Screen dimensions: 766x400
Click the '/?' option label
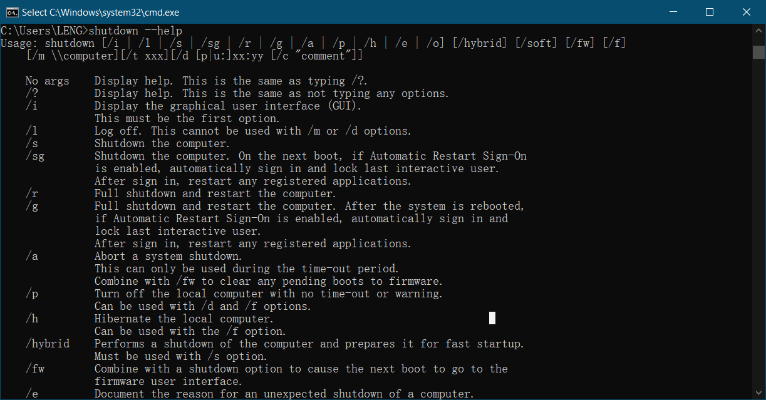pyautogui.click(x=32, y=93)
